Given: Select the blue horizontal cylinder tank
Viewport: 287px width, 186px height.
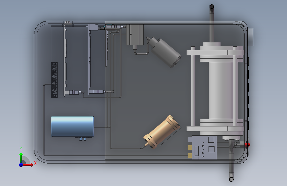Looking at the screenshot, I should point(72,126).
